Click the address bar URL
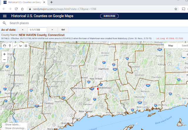The height and width of the screenshot is (130, 188). coord(65,9)
